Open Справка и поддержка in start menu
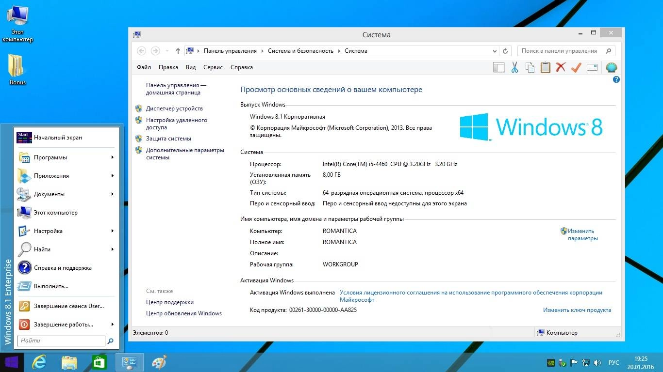Screen dimensions: 663x372 coord(67,268)
